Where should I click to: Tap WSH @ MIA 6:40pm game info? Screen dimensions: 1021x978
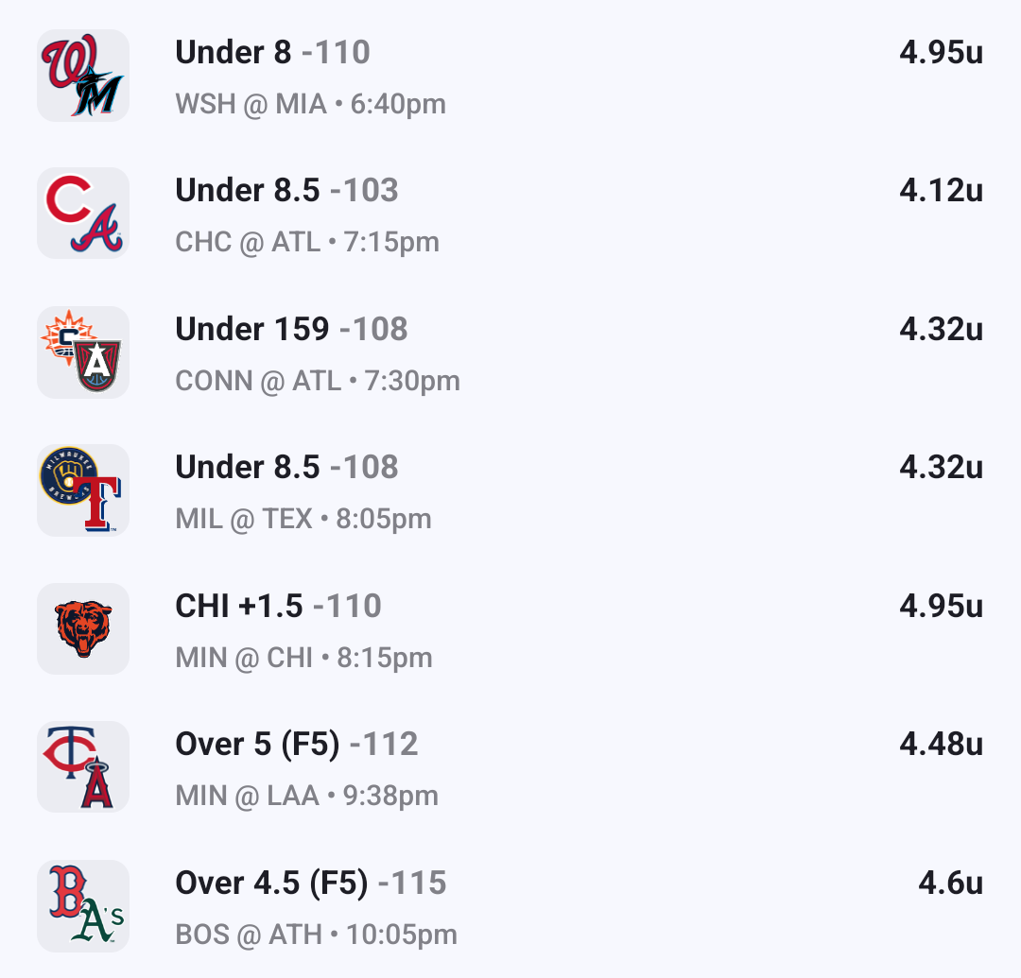310,103
